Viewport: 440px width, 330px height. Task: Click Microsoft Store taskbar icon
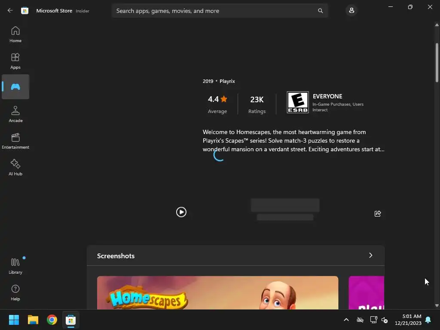(x=71, y=320)
